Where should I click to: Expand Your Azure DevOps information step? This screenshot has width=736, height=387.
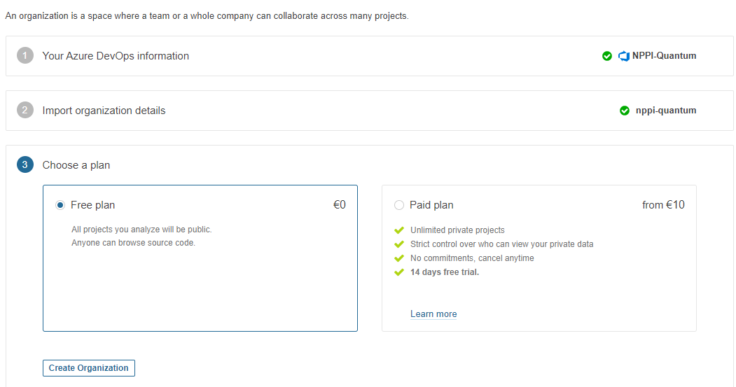point(370,56)
